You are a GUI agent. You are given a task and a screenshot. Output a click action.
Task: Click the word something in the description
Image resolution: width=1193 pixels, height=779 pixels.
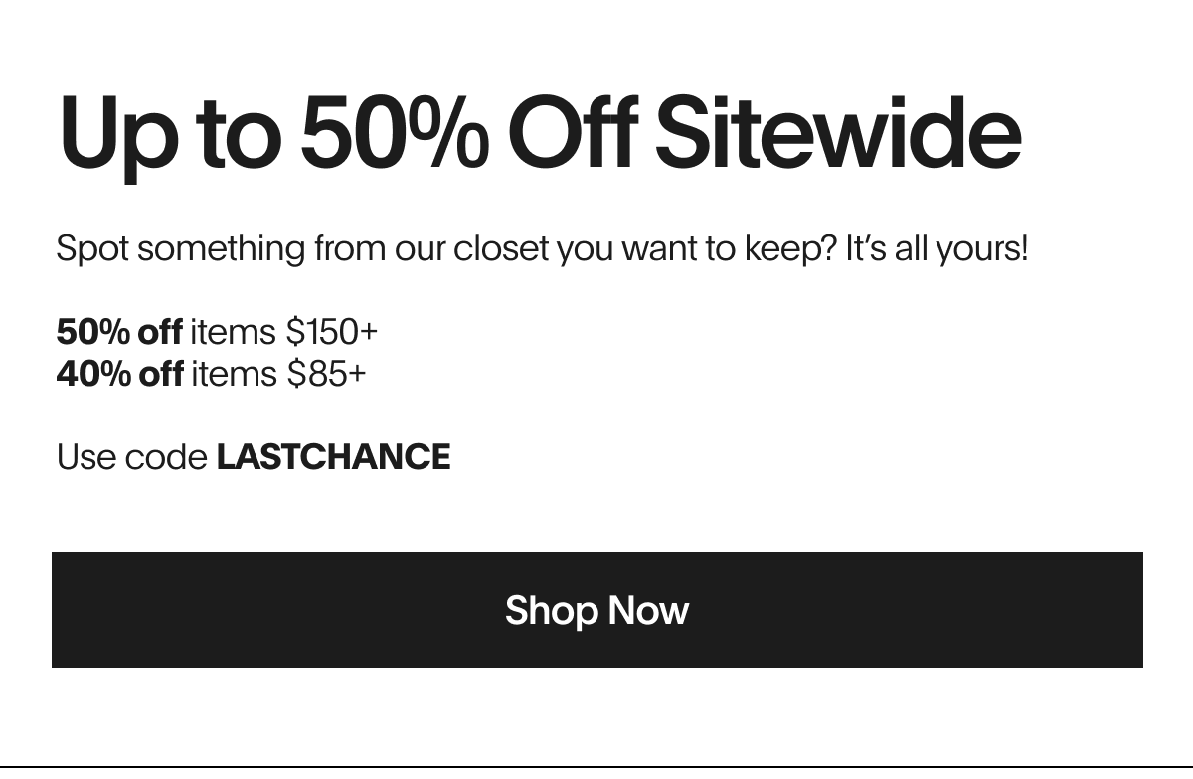(221, 248)
